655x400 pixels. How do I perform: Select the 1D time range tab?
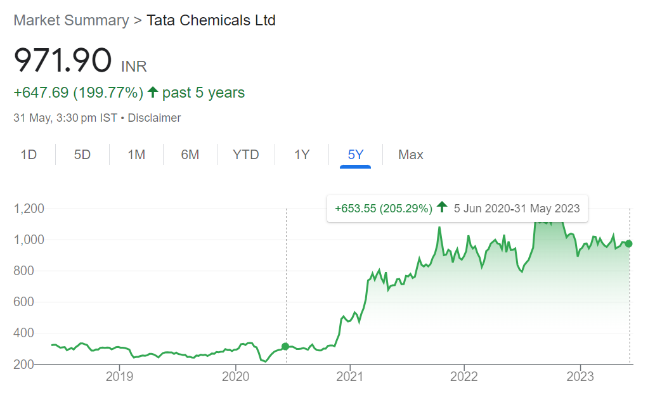click(x=29, y=155)
